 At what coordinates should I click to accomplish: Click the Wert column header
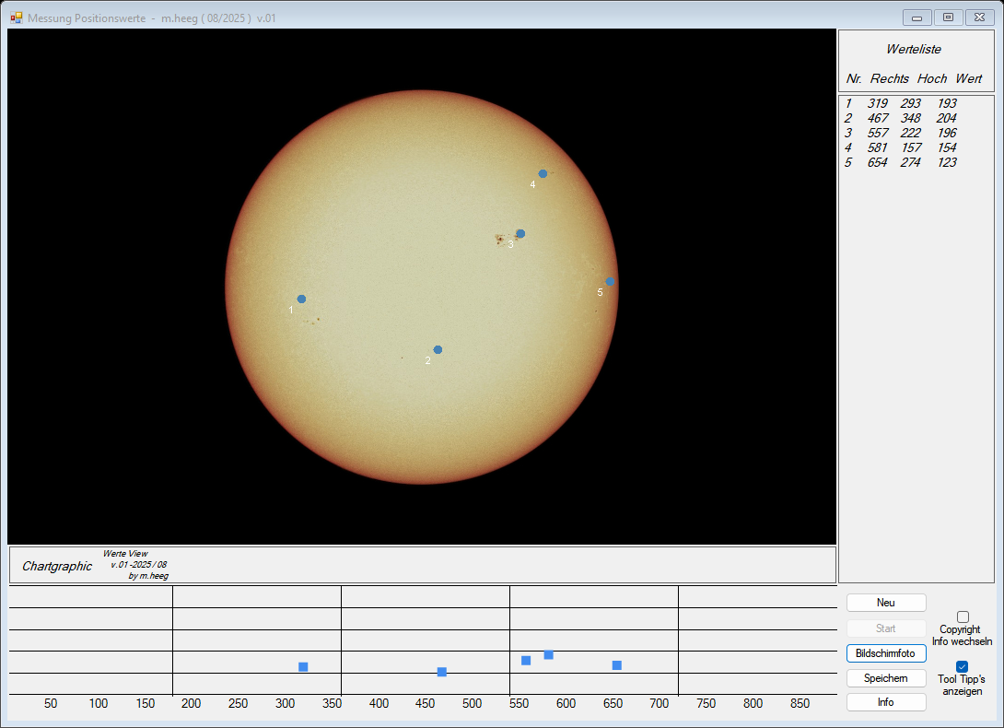(x=968, y=78)
